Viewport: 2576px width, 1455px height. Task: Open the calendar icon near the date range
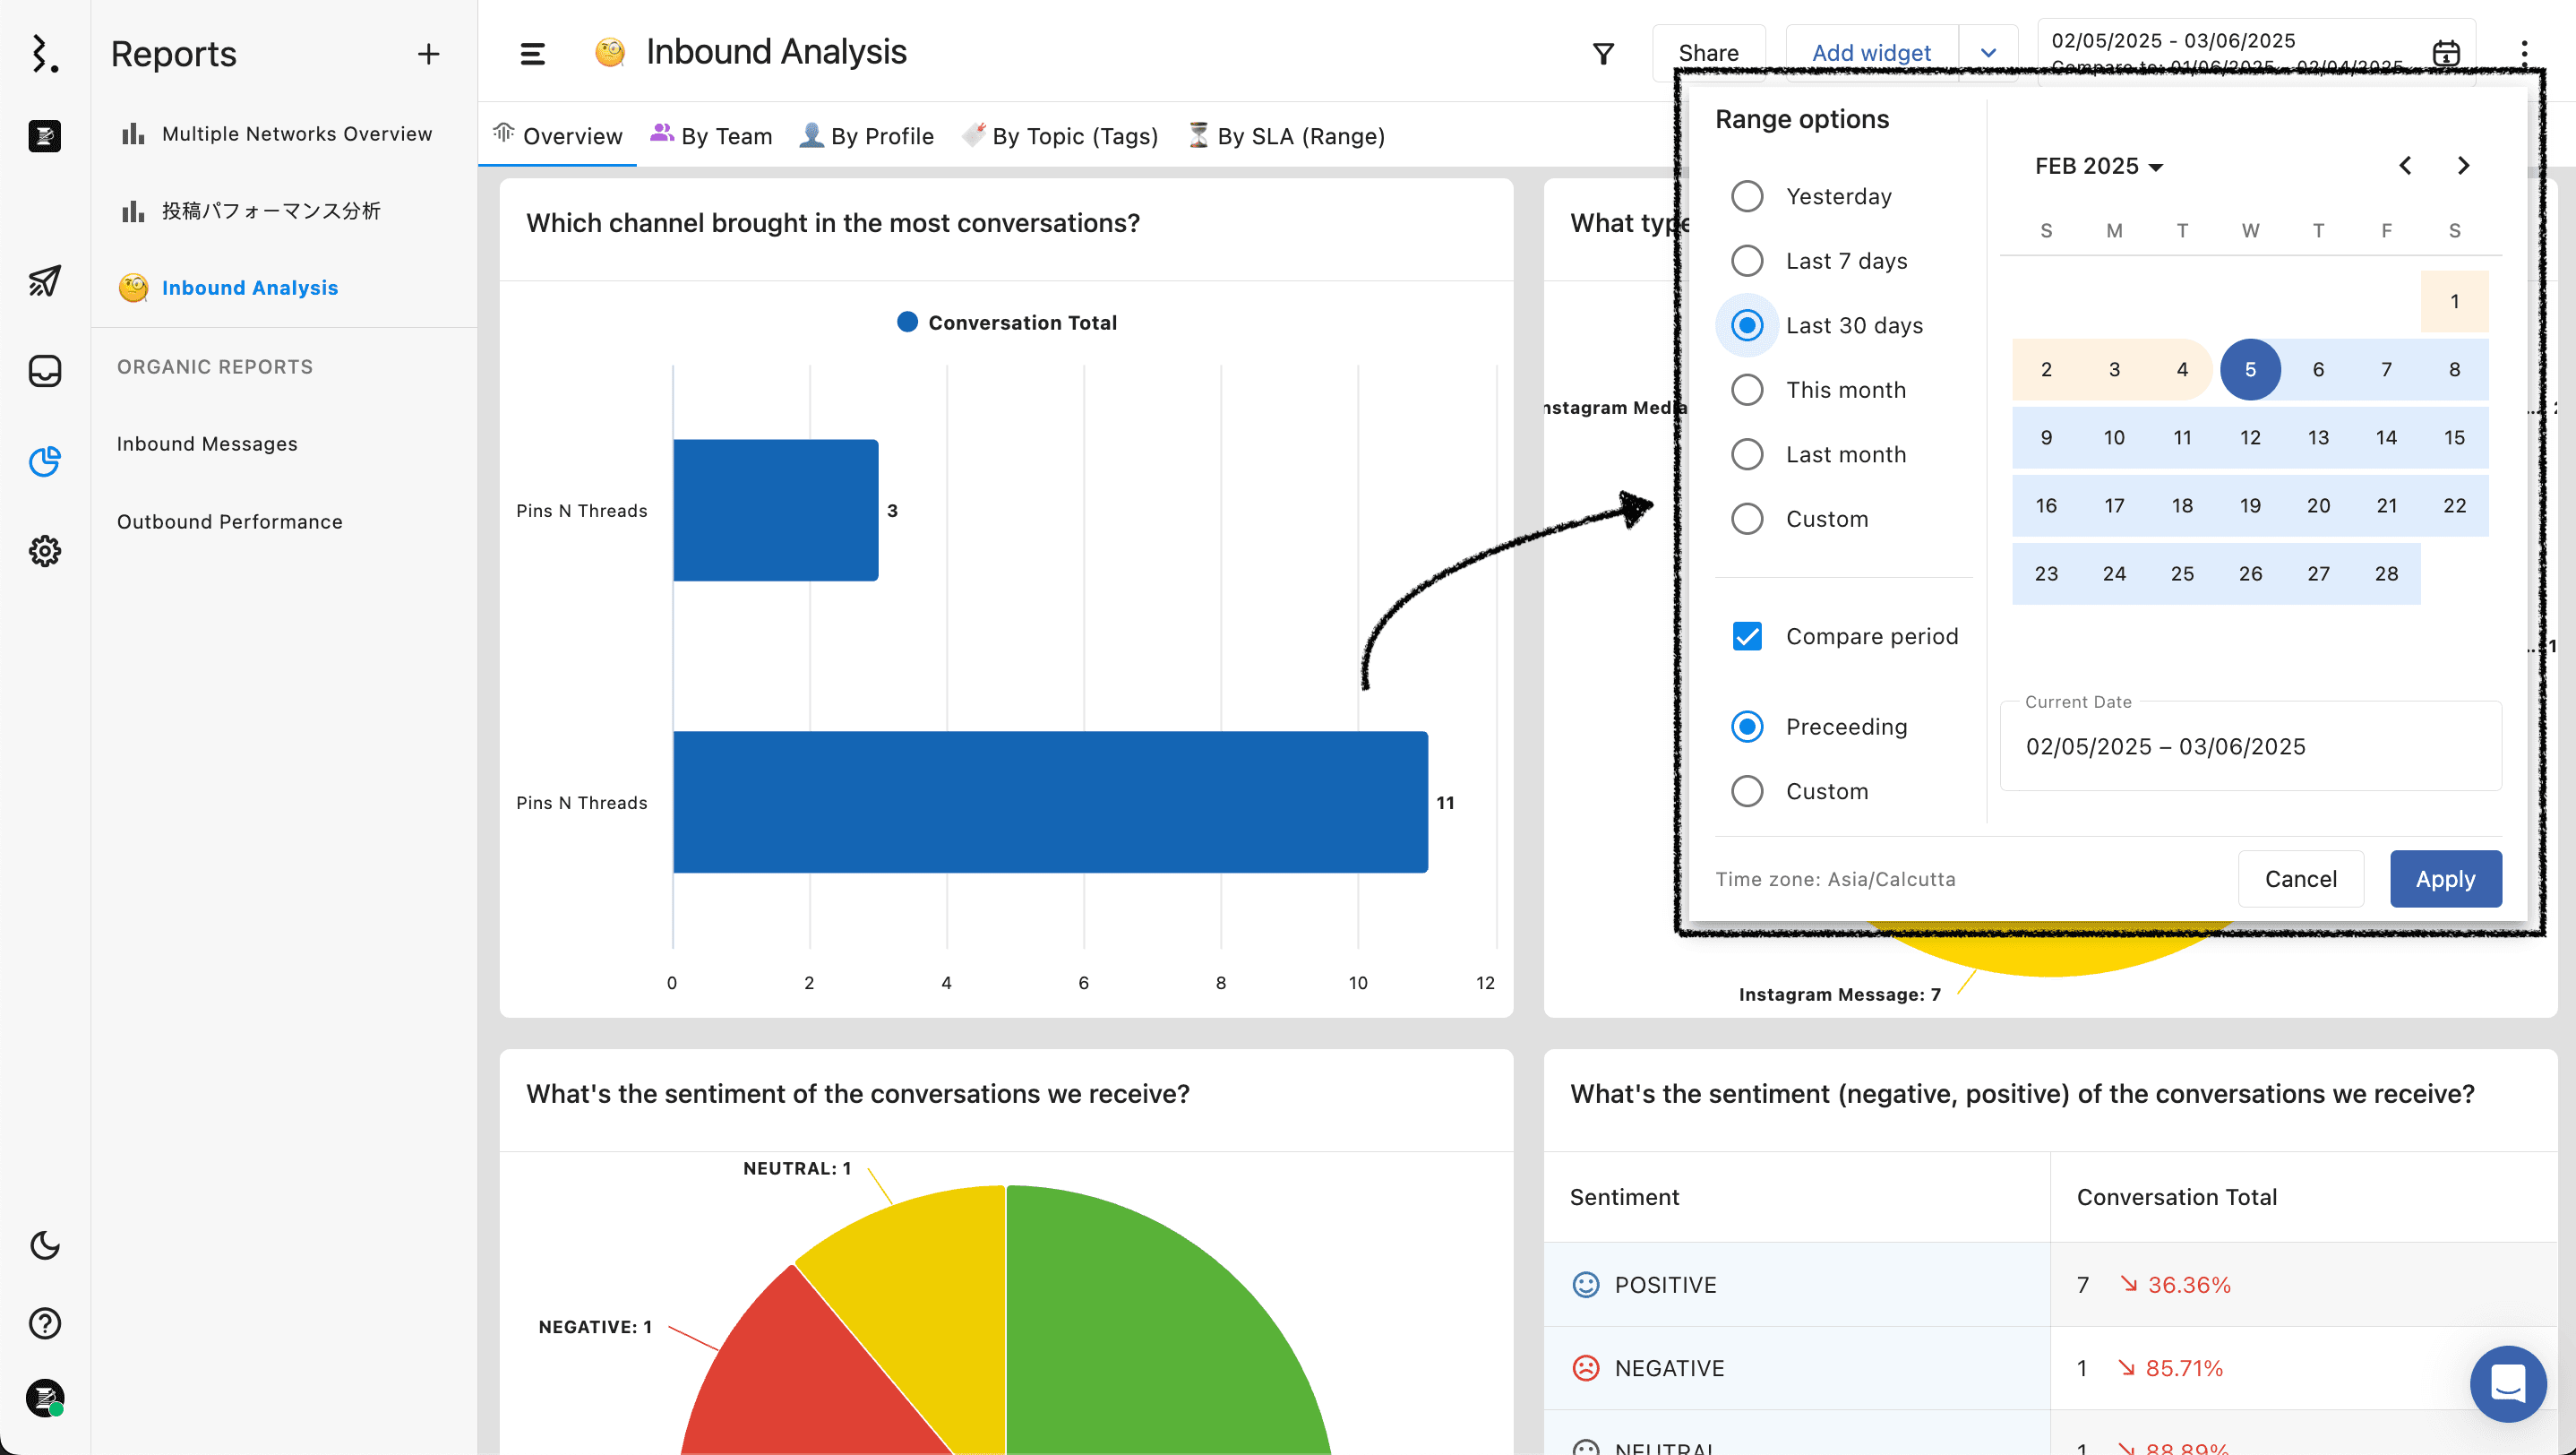tap(2447, 52)
